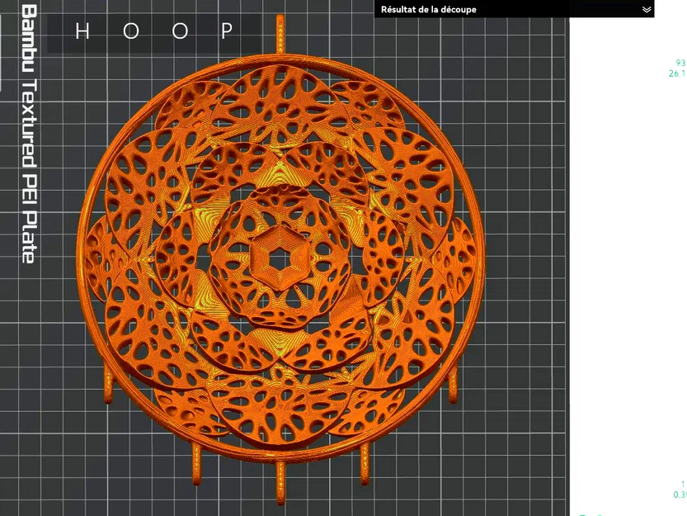687x516 pixels.
Task: Select the letter H in the title overlay
Action: click(82, 31)
